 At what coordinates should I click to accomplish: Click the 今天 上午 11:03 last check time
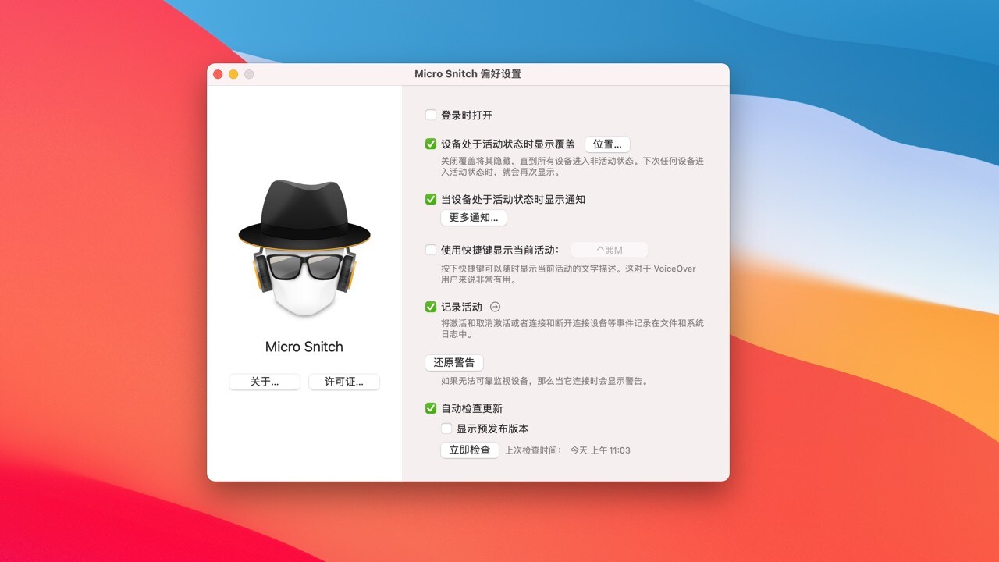coord(600,450)
